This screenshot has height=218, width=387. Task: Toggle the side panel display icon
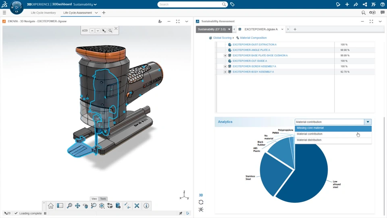[60, 205]
